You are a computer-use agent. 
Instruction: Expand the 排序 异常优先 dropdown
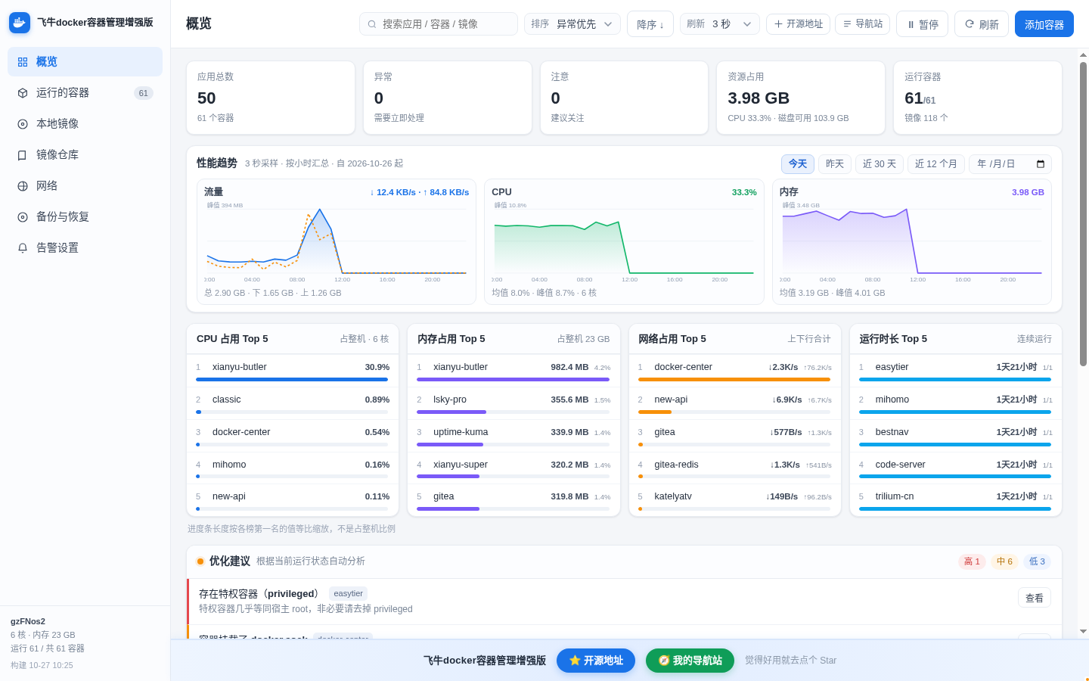click(x=572, y=24)
